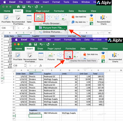The height and width of the screenshot is (121, 123).
Task: Expand the My Add-ins dropdown arrow
Action: tap(87, 22)
